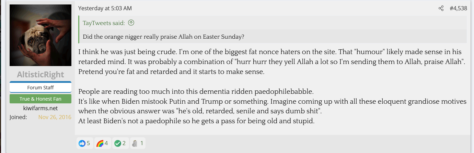Viewport: 474px width, 153px height.
Task: Jump to quoted post via up-arrow icon
Action: click(x=131, y=23)
